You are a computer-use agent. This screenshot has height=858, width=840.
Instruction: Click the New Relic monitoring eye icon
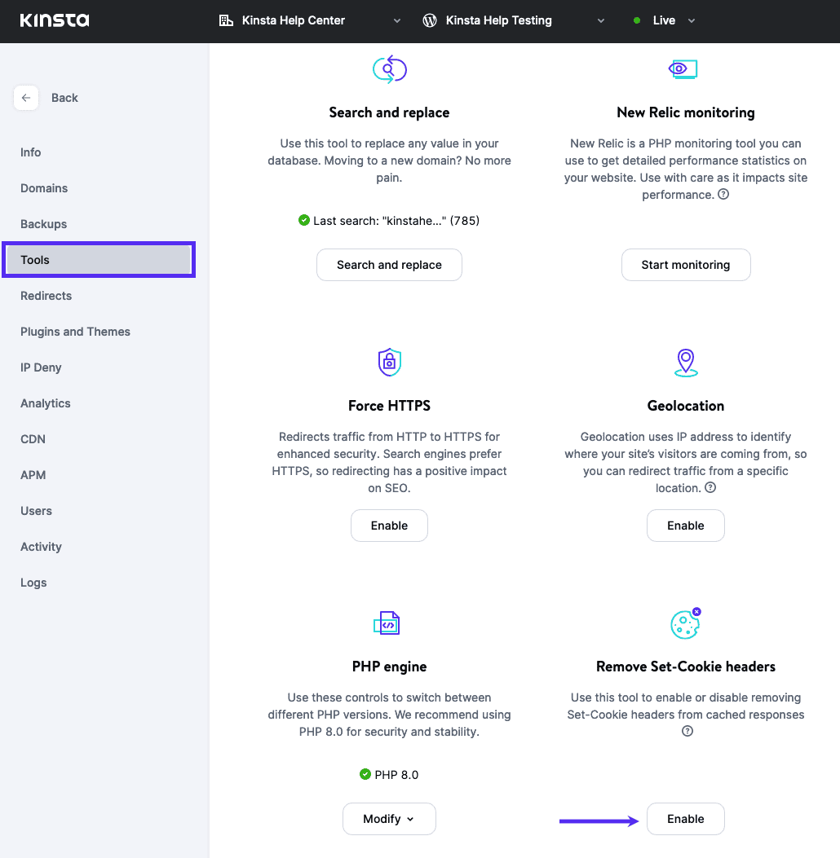tap(683, 69)
